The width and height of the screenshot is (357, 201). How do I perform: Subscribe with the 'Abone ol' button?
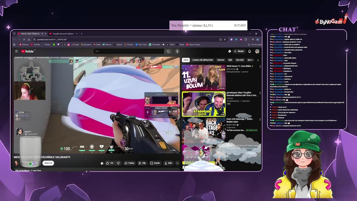[x=48, y=163]
